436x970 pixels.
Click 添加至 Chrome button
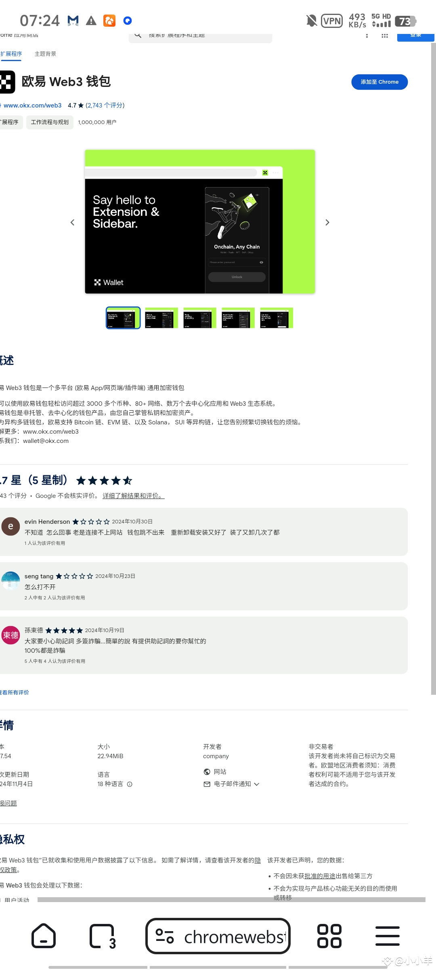379,82
